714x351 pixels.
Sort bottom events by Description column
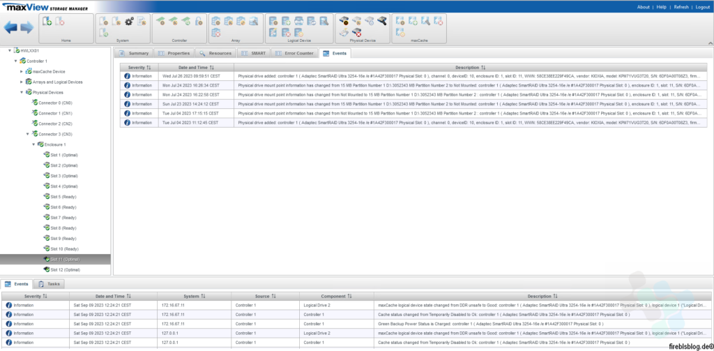point(542,297)
